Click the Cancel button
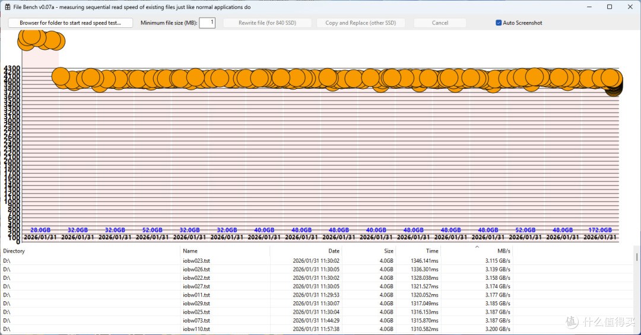The height and width of the screenshot is (335, 641). 440,23
